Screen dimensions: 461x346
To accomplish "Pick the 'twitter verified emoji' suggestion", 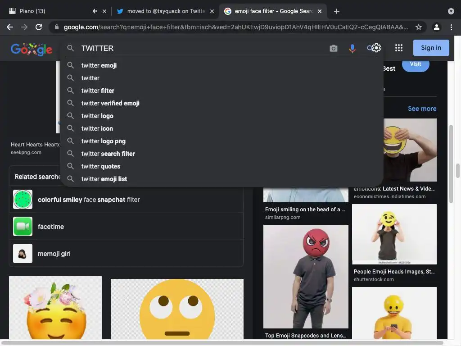I will click(x=222, y=103).
